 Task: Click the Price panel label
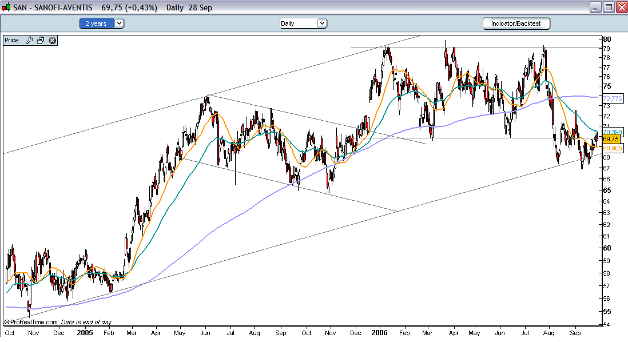(x=11, y=40)
